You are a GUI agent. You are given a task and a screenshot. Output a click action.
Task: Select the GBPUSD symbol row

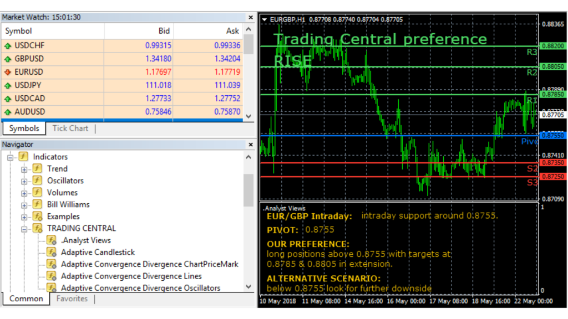[x=123, y=59]
